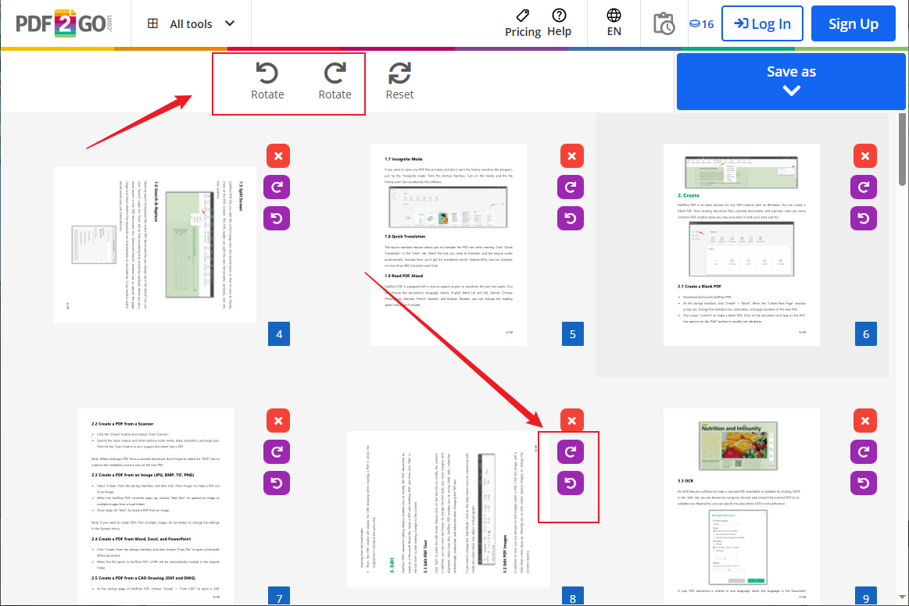Rotate page 9 clockwise
This screenshot has width=909, height=606.
coord(864,451)
